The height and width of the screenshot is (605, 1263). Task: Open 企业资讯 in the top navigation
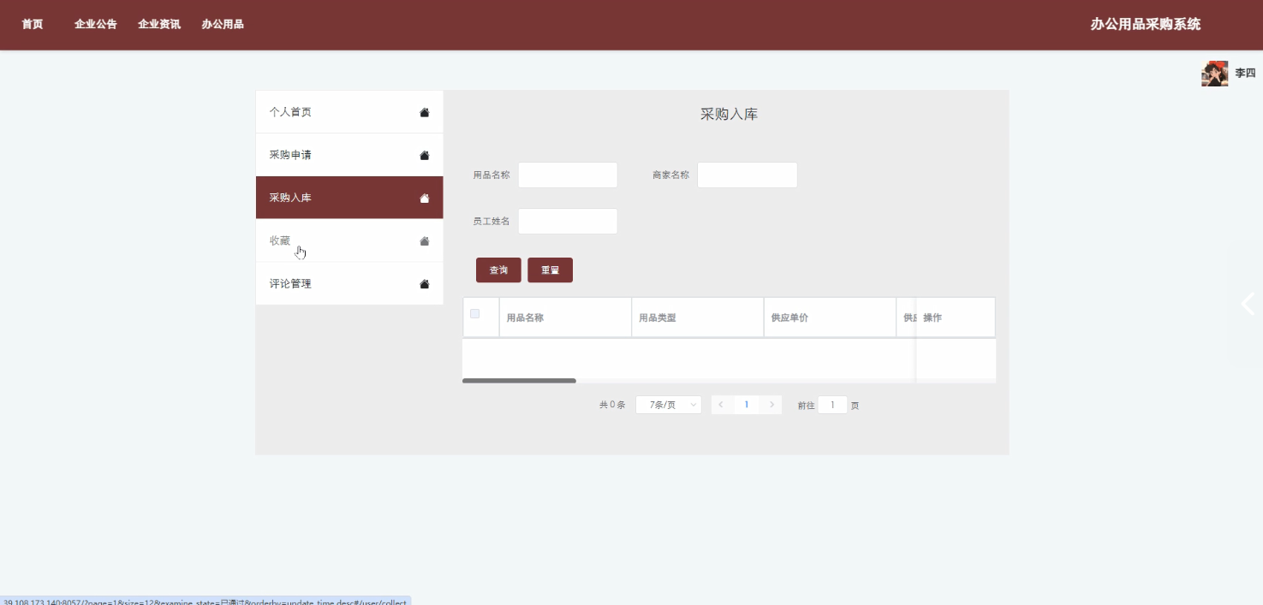pyautogui.click(x=159, y=24)
